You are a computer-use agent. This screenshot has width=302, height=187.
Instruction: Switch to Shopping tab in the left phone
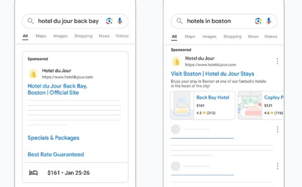point(84,36)
